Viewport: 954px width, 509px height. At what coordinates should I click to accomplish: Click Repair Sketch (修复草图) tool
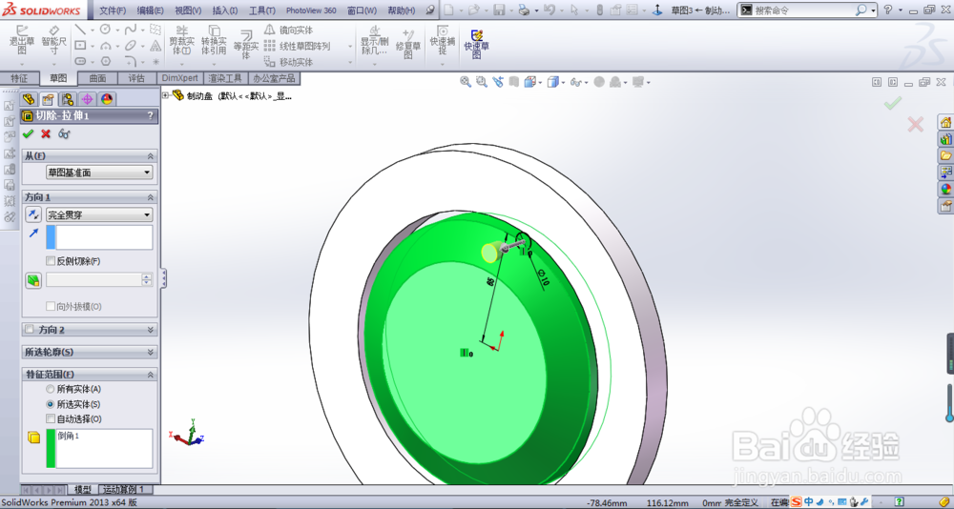tap(408, 44)
